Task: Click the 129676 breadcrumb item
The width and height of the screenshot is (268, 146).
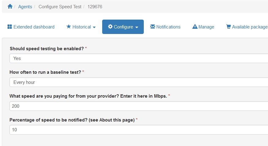Action: pyautogui.click(x=95, y=7)
